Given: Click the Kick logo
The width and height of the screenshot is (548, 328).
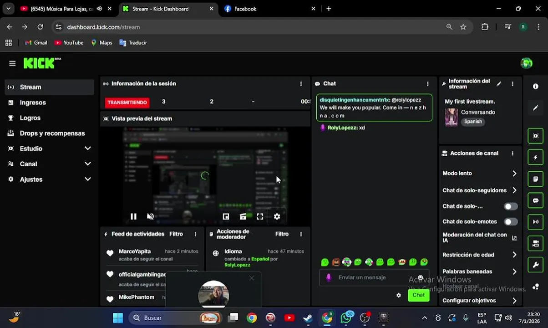Looking at the screenshot, I should 42,63.
